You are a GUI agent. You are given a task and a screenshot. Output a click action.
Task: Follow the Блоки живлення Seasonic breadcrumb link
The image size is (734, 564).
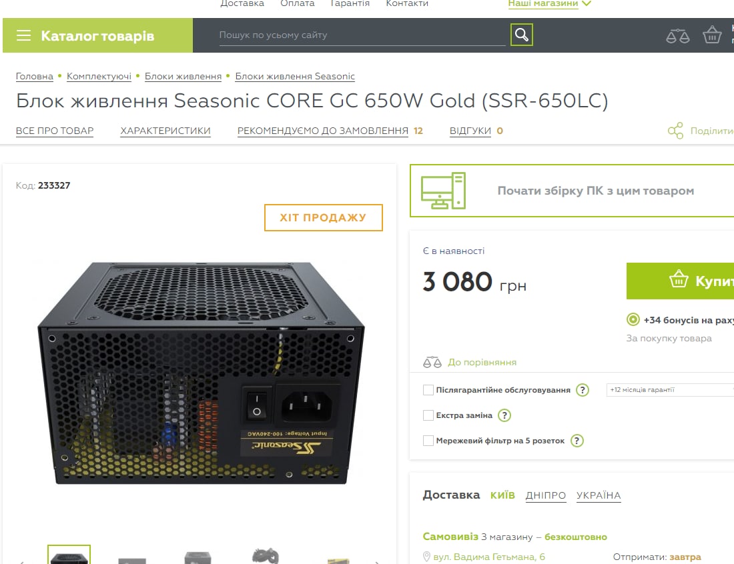[295, 76]
